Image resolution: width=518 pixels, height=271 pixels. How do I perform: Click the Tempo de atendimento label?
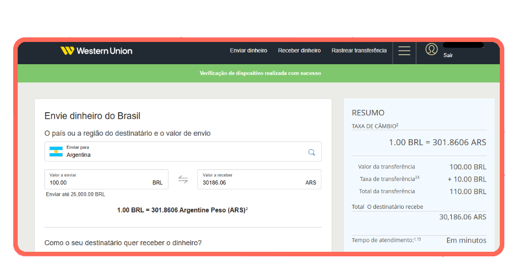(386, 240)
